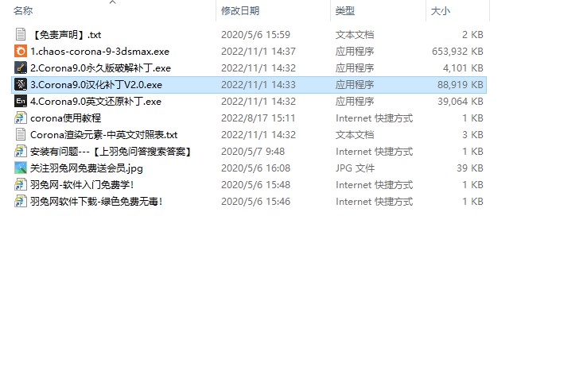Select the 羽兔网-软件入门免费学! shortcut name

[x=83, y=185]
